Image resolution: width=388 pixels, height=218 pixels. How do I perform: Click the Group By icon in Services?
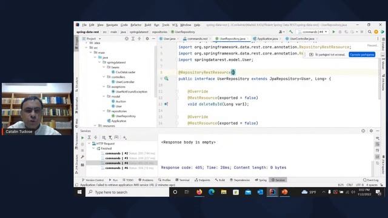tap(104, 137)
